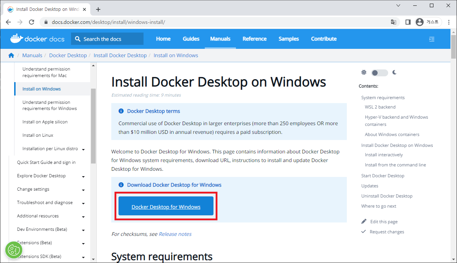
Task: Click the pencil Edit this page icon
Action: click(364, 221)
